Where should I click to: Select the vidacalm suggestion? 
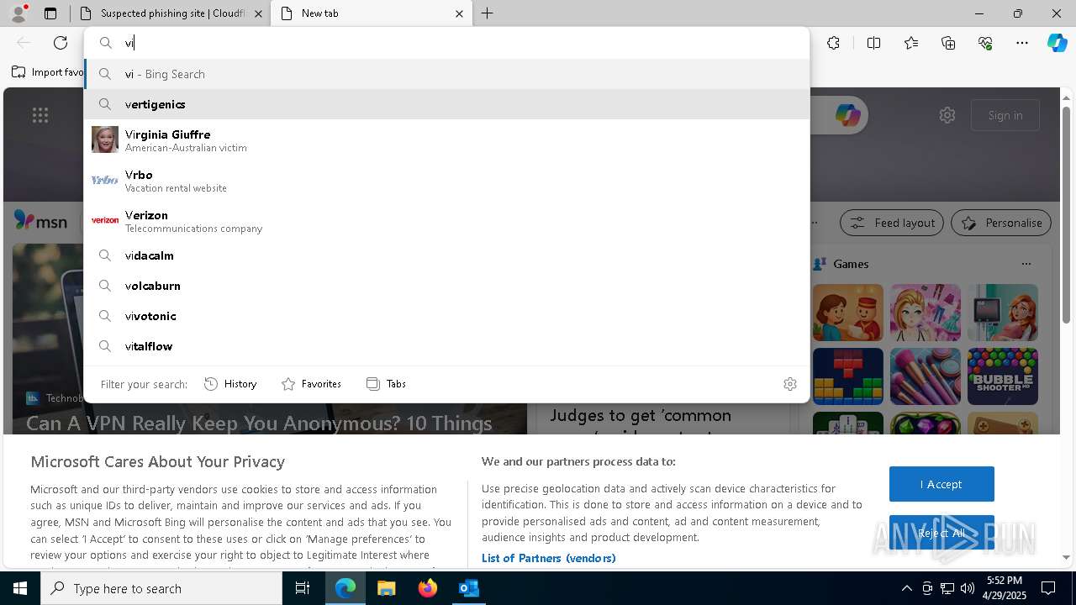[x=446, y=255]
